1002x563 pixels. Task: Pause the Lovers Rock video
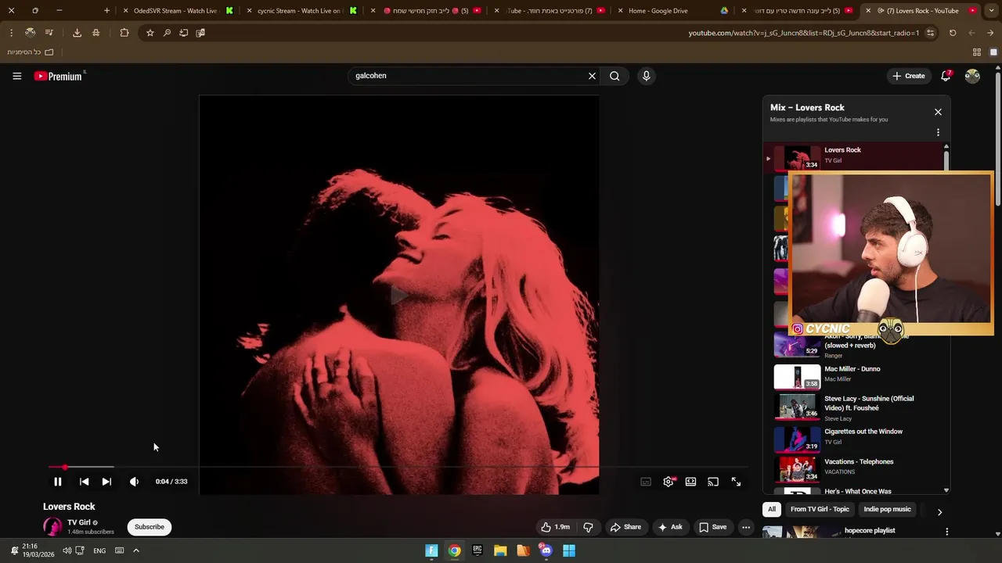coord(57,482)
